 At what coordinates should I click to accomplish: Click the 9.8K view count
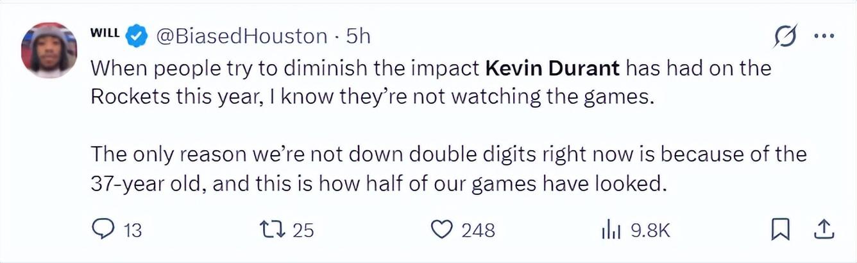pos(650,230)
